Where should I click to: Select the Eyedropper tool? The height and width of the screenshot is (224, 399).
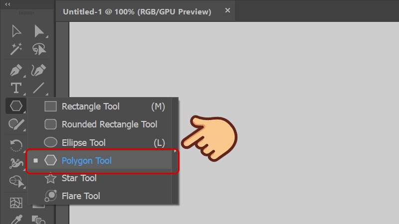click(x=16, y=219)
